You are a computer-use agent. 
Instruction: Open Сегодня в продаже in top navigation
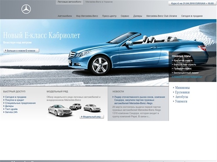[192, 16]
